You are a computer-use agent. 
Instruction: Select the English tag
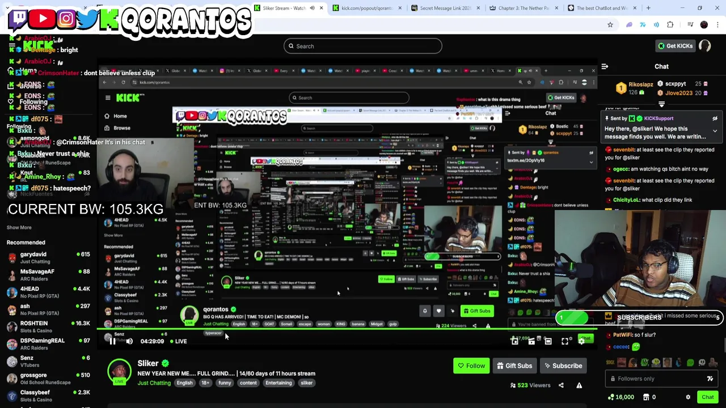184,383
